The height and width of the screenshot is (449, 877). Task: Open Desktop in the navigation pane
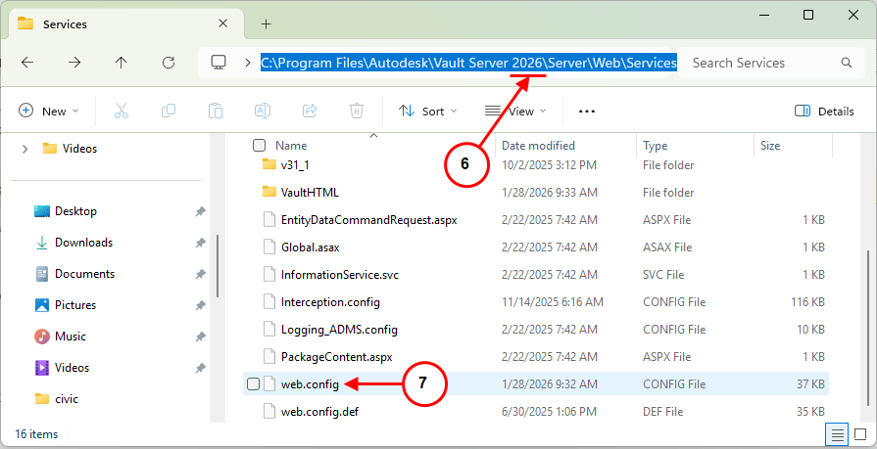click(75, 211)
